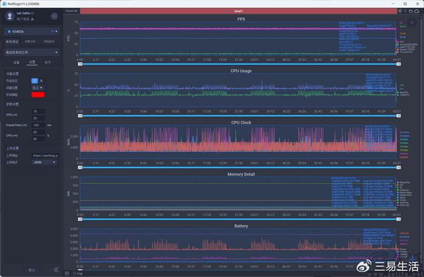Click left handle of Memory Detail range slider

(81, 219)
